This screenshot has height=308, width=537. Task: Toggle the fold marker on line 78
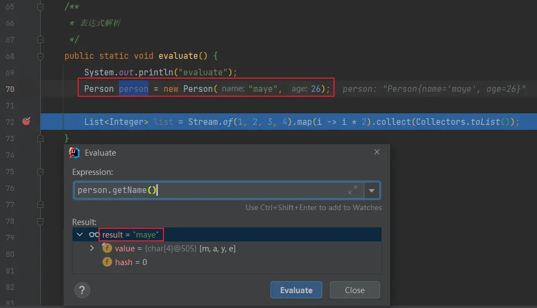[40, 222]
